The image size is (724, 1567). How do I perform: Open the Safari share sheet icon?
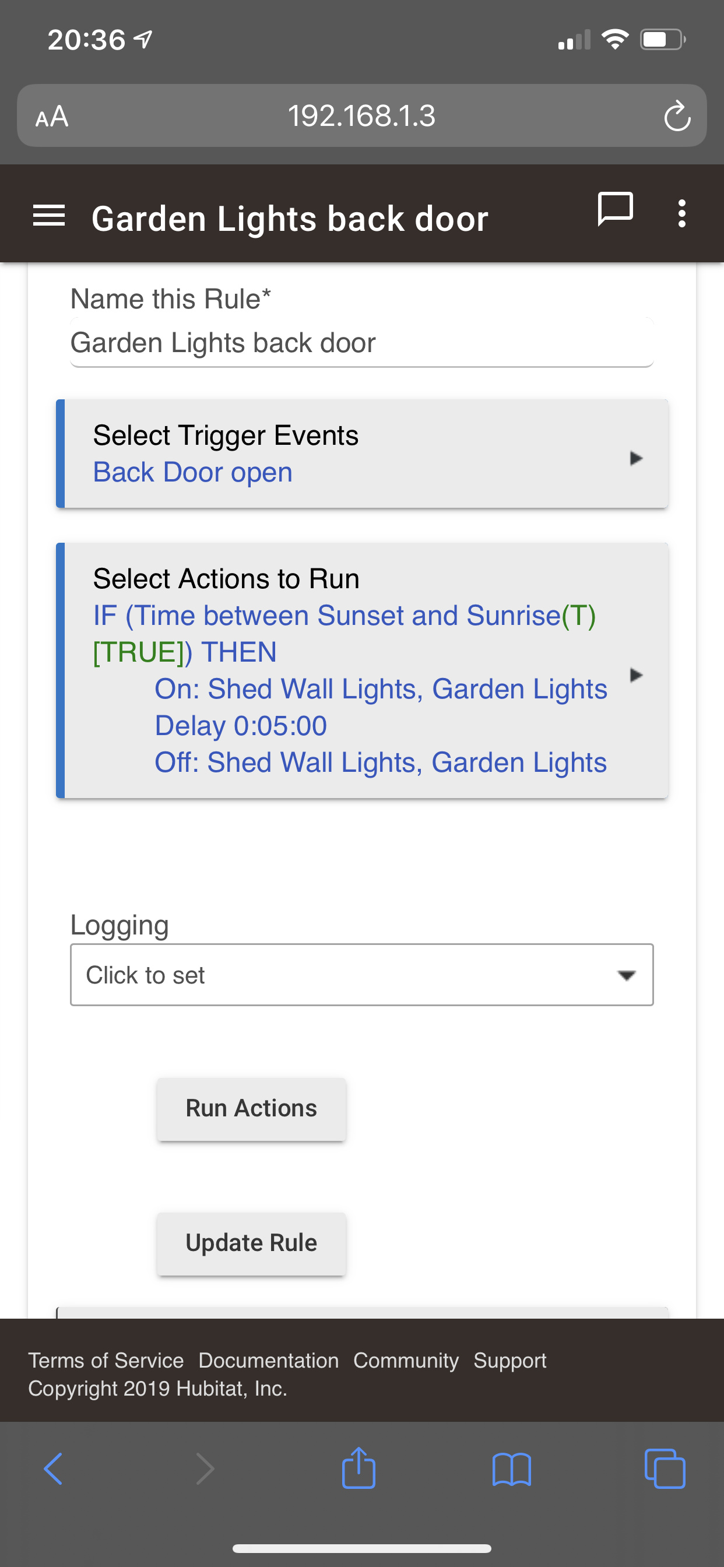pos(359,1467)
